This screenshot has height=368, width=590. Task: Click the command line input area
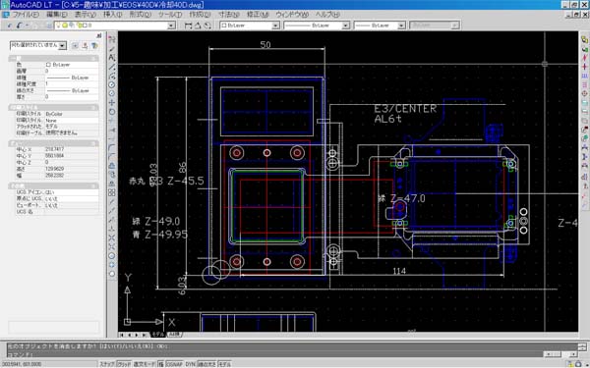(x=274, y=354)
